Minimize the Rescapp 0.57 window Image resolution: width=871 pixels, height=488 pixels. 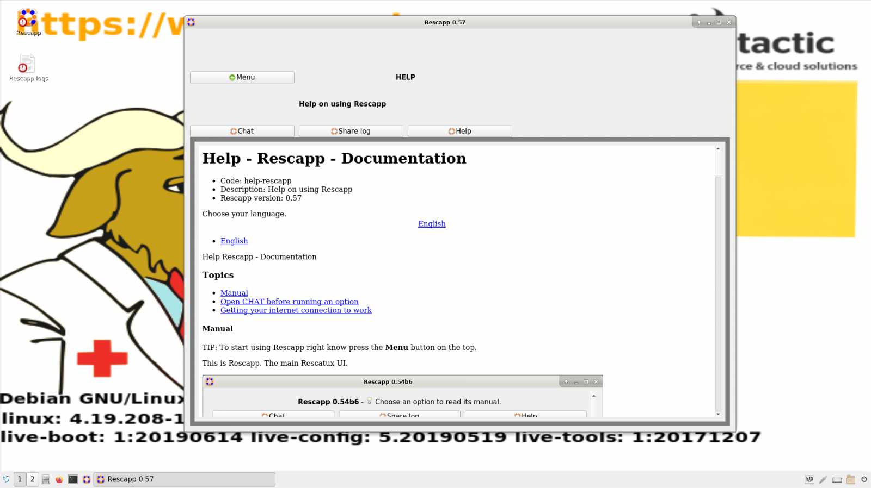click(709, 22)
